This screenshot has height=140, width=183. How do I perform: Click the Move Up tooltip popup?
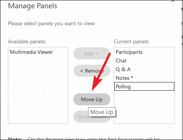pos(102,112)
